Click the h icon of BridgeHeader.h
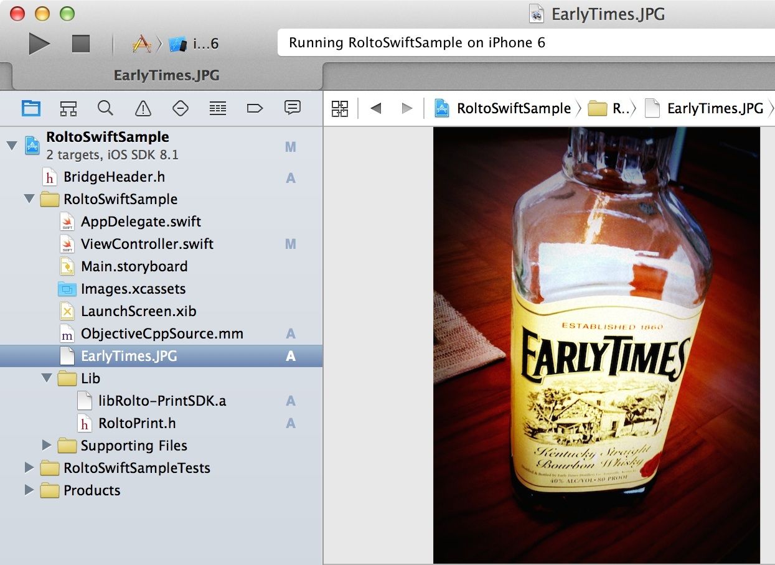The image size is (775, 565). (50, 177)
